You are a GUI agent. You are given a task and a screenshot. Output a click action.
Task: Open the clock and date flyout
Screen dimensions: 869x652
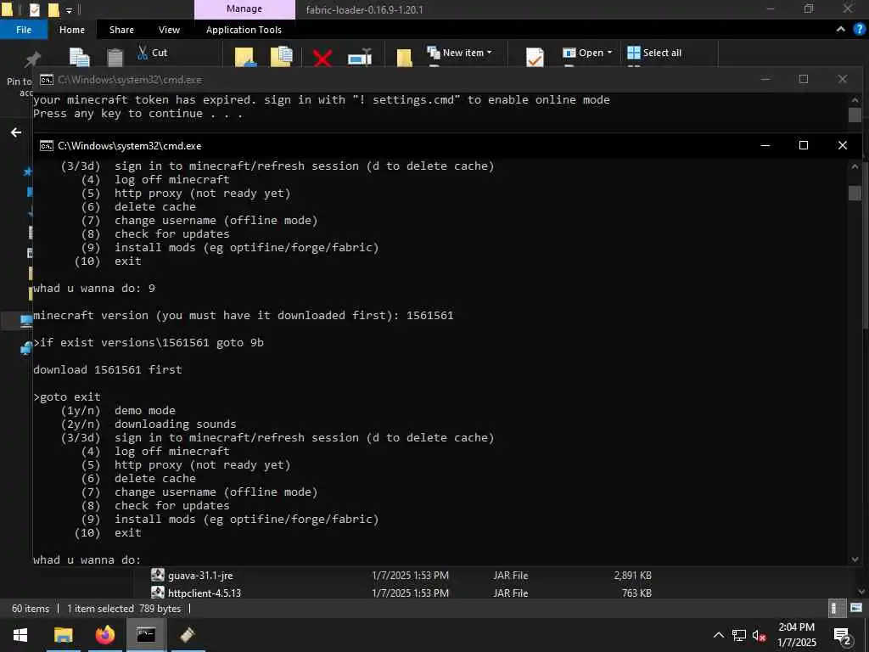tap(796, 635)
